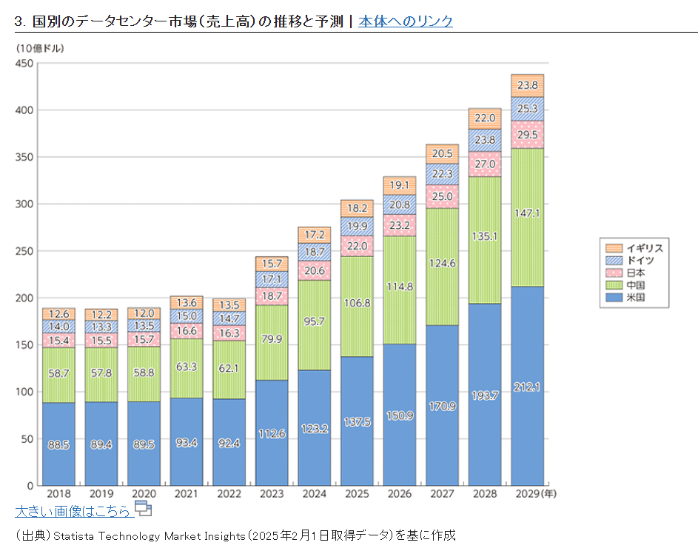The image size is (698, 551).
Task: Select the ドイツ legend swatch
Action: click(x=614, y=261)
